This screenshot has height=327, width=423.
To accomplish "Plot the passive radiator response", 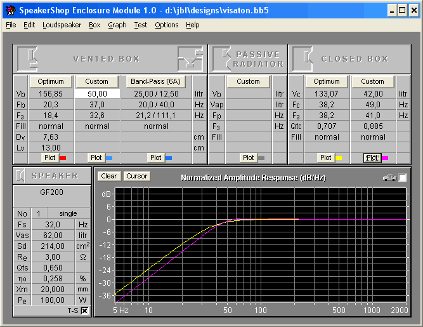I will (x=249, y=157).
